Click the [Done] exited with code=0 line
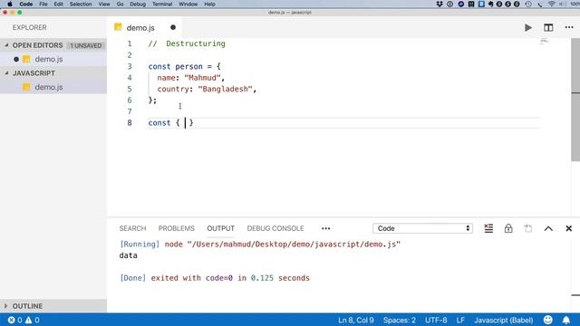The image size is (580, 326). [215, 278]
